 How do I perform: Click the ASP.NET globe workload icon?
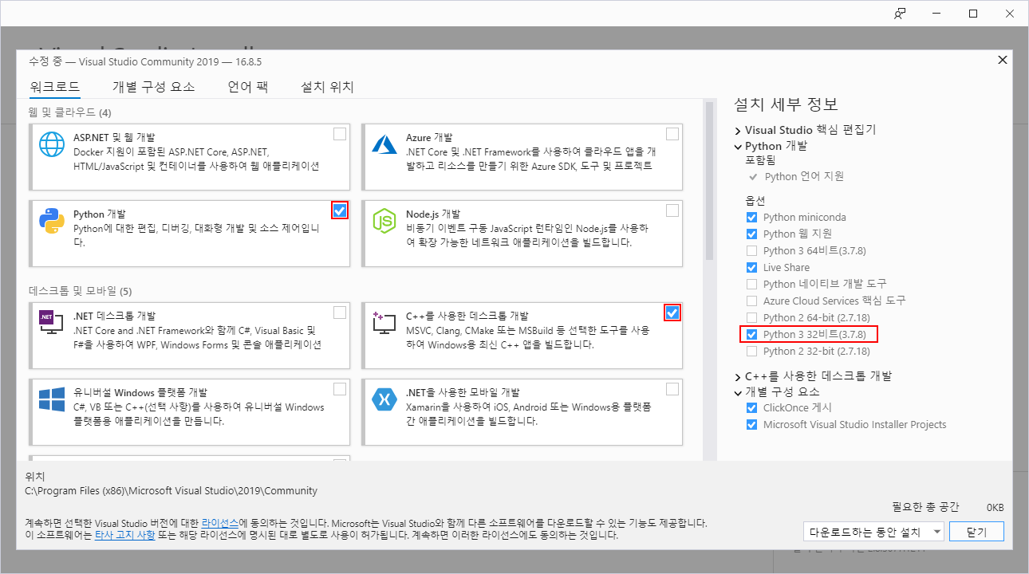coord(52,144)
